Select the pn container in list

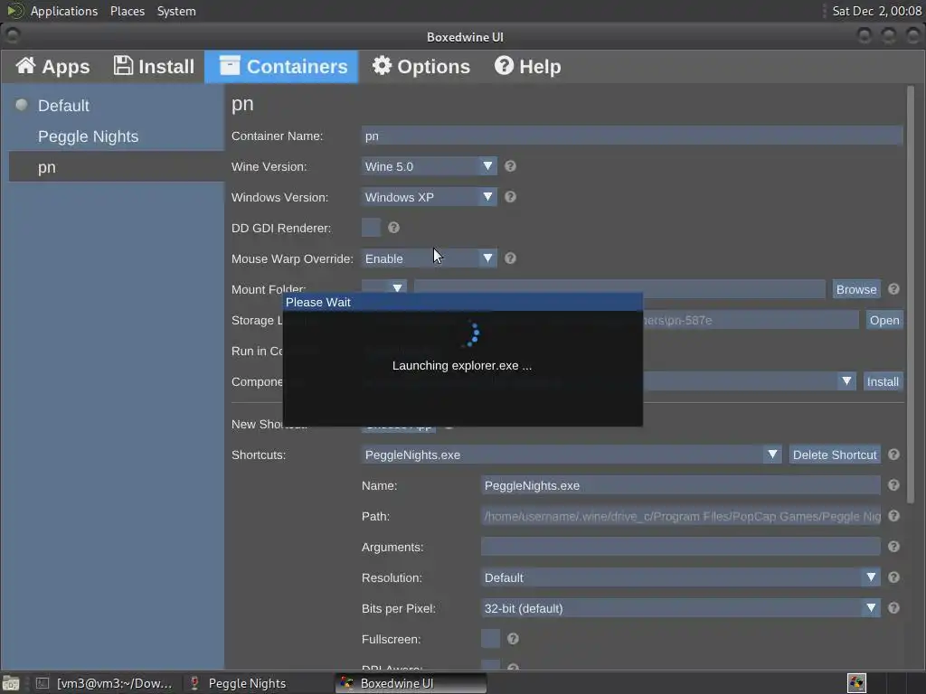coord(117,167)
